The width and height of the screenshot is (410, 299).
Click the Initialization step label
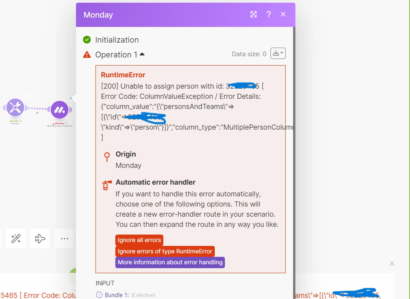point(117,40)
